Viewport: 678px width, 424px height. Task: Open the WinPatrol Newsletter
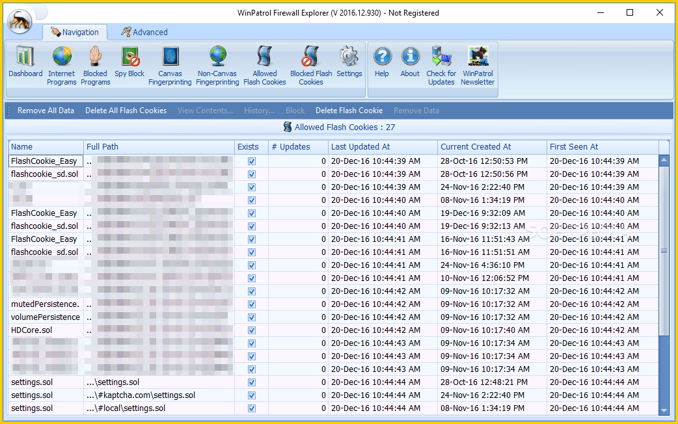[x=478, y=66]
